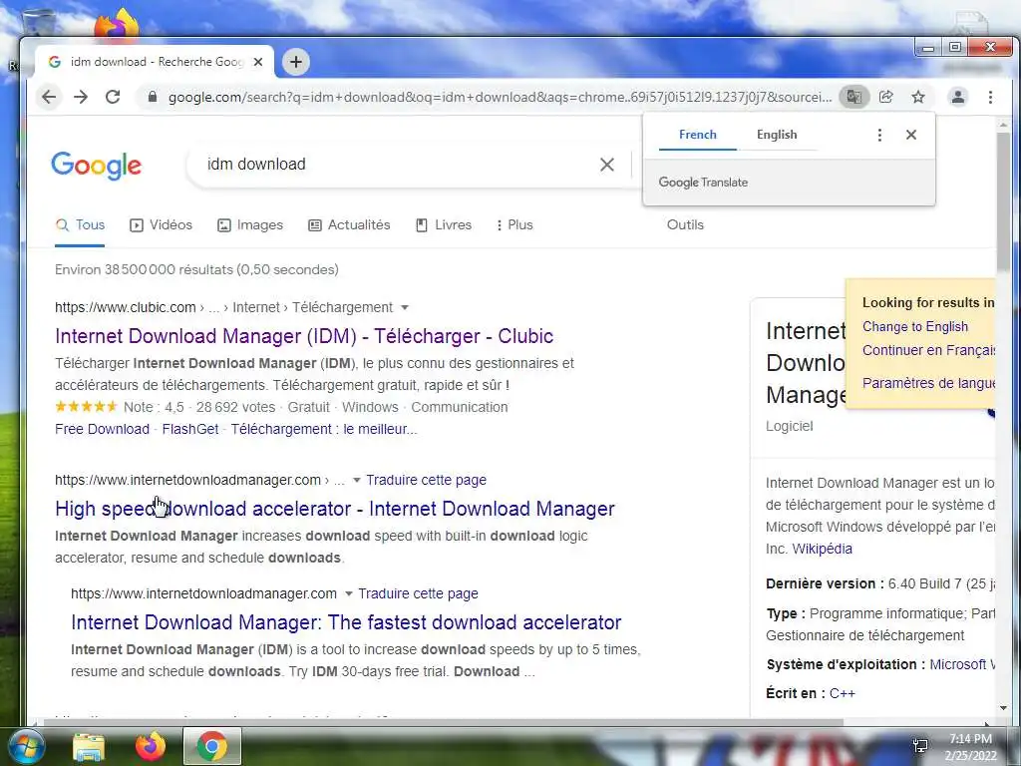Click the 'Environ 38 500 000 résultats' text
The width and height of the screenshot is (1021, 766).
(196, 269)
